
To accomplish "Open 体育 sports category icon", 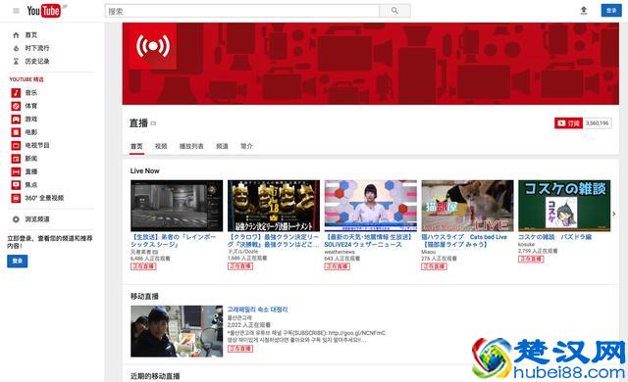I will coord(16,106).
